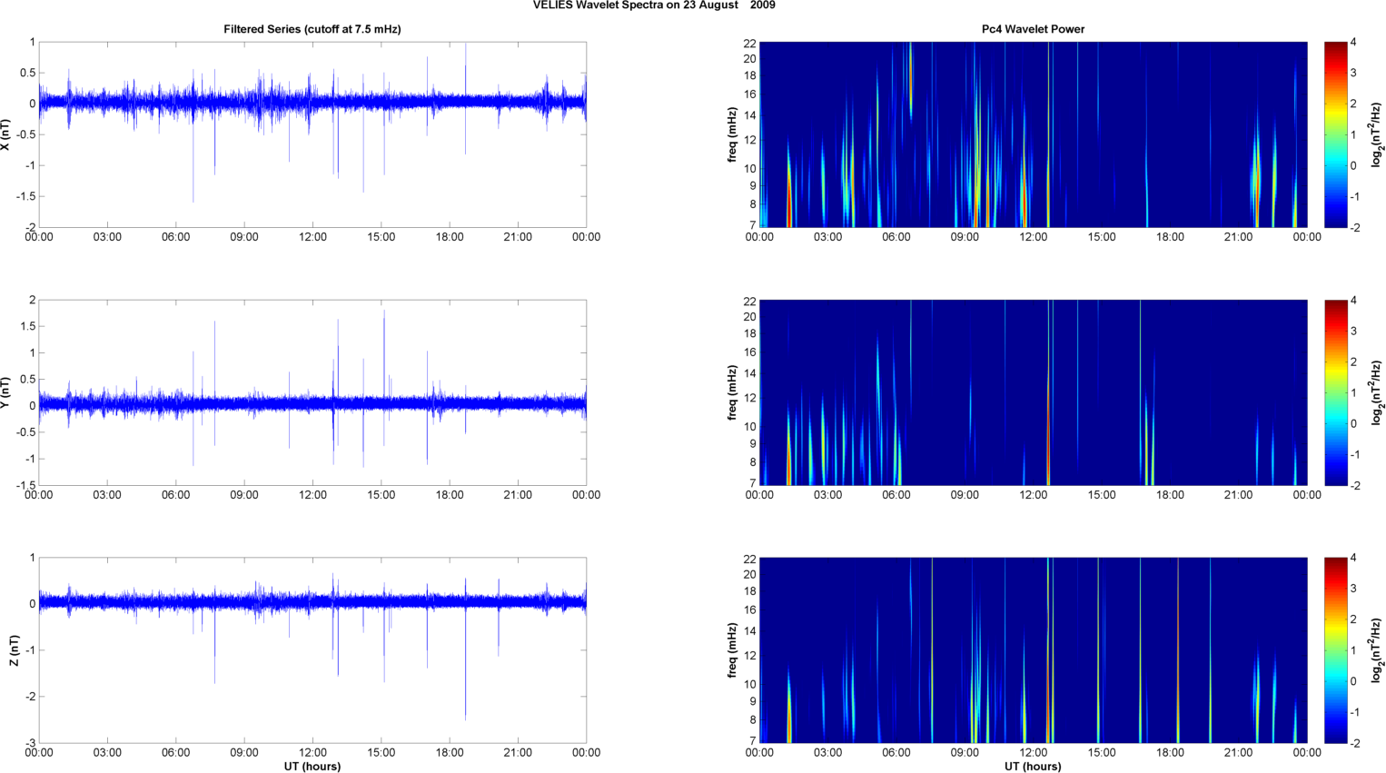Click the -3 tick on the Z (nT) axis
The width and height of the screenshot is (1386, 773).
pos(30,743)
